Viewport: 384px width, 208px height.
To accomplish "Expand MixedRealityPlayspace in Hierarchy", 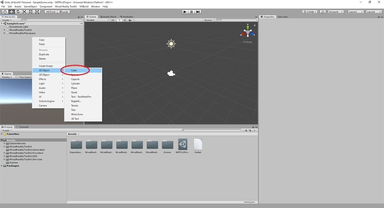I will pos(5,33).
